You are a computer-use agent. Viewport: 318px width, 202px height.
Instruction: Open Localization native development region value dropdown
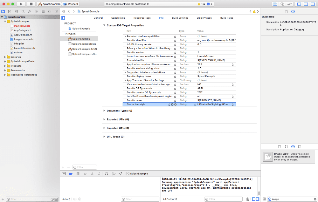point(233,97)
